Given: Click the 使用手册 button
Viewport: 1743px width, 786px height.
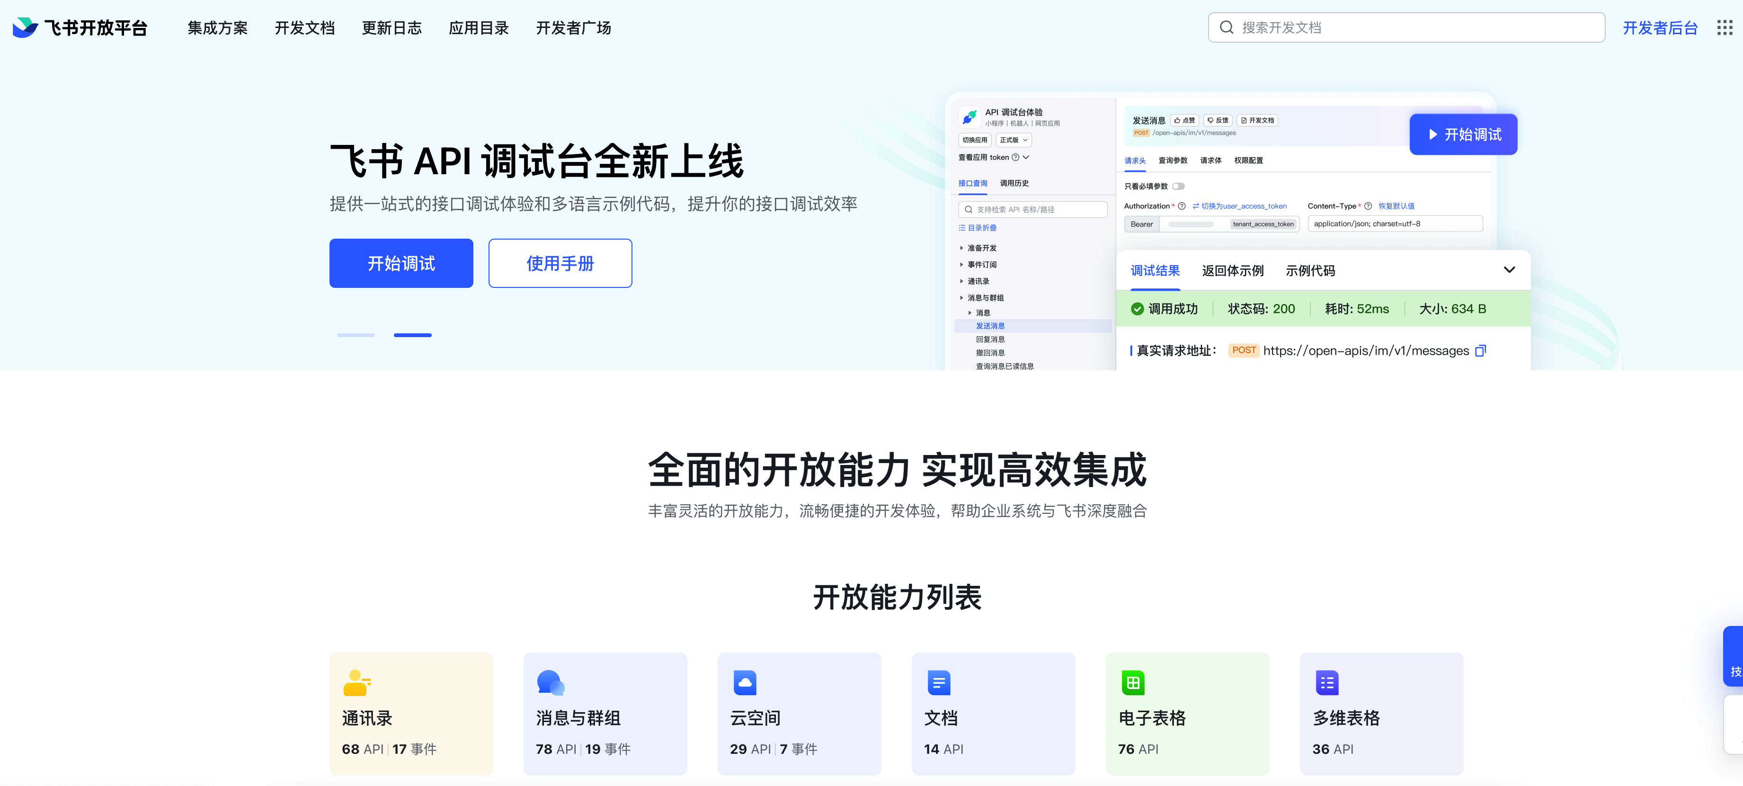Looking at the screenshot, I should 560,263.
